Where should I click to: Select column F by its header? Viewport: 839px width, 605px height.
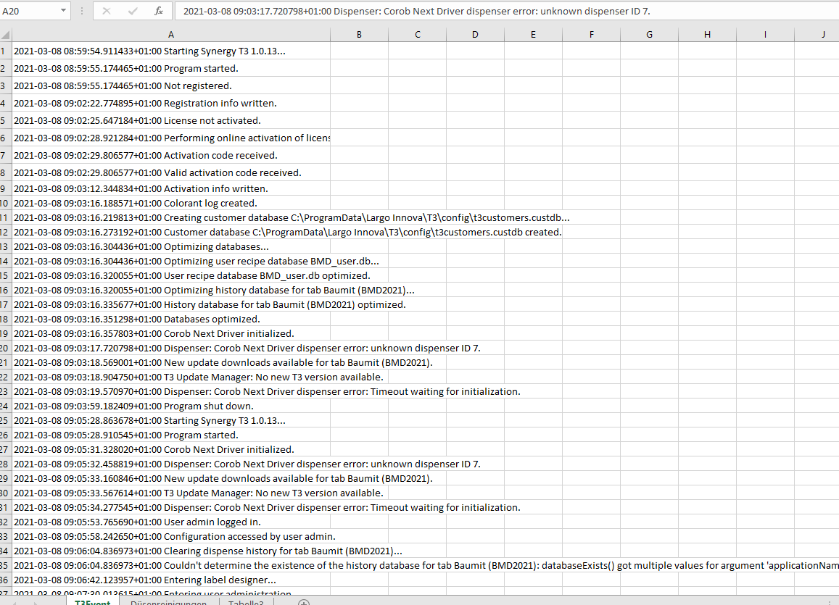(x=591, y=35)
